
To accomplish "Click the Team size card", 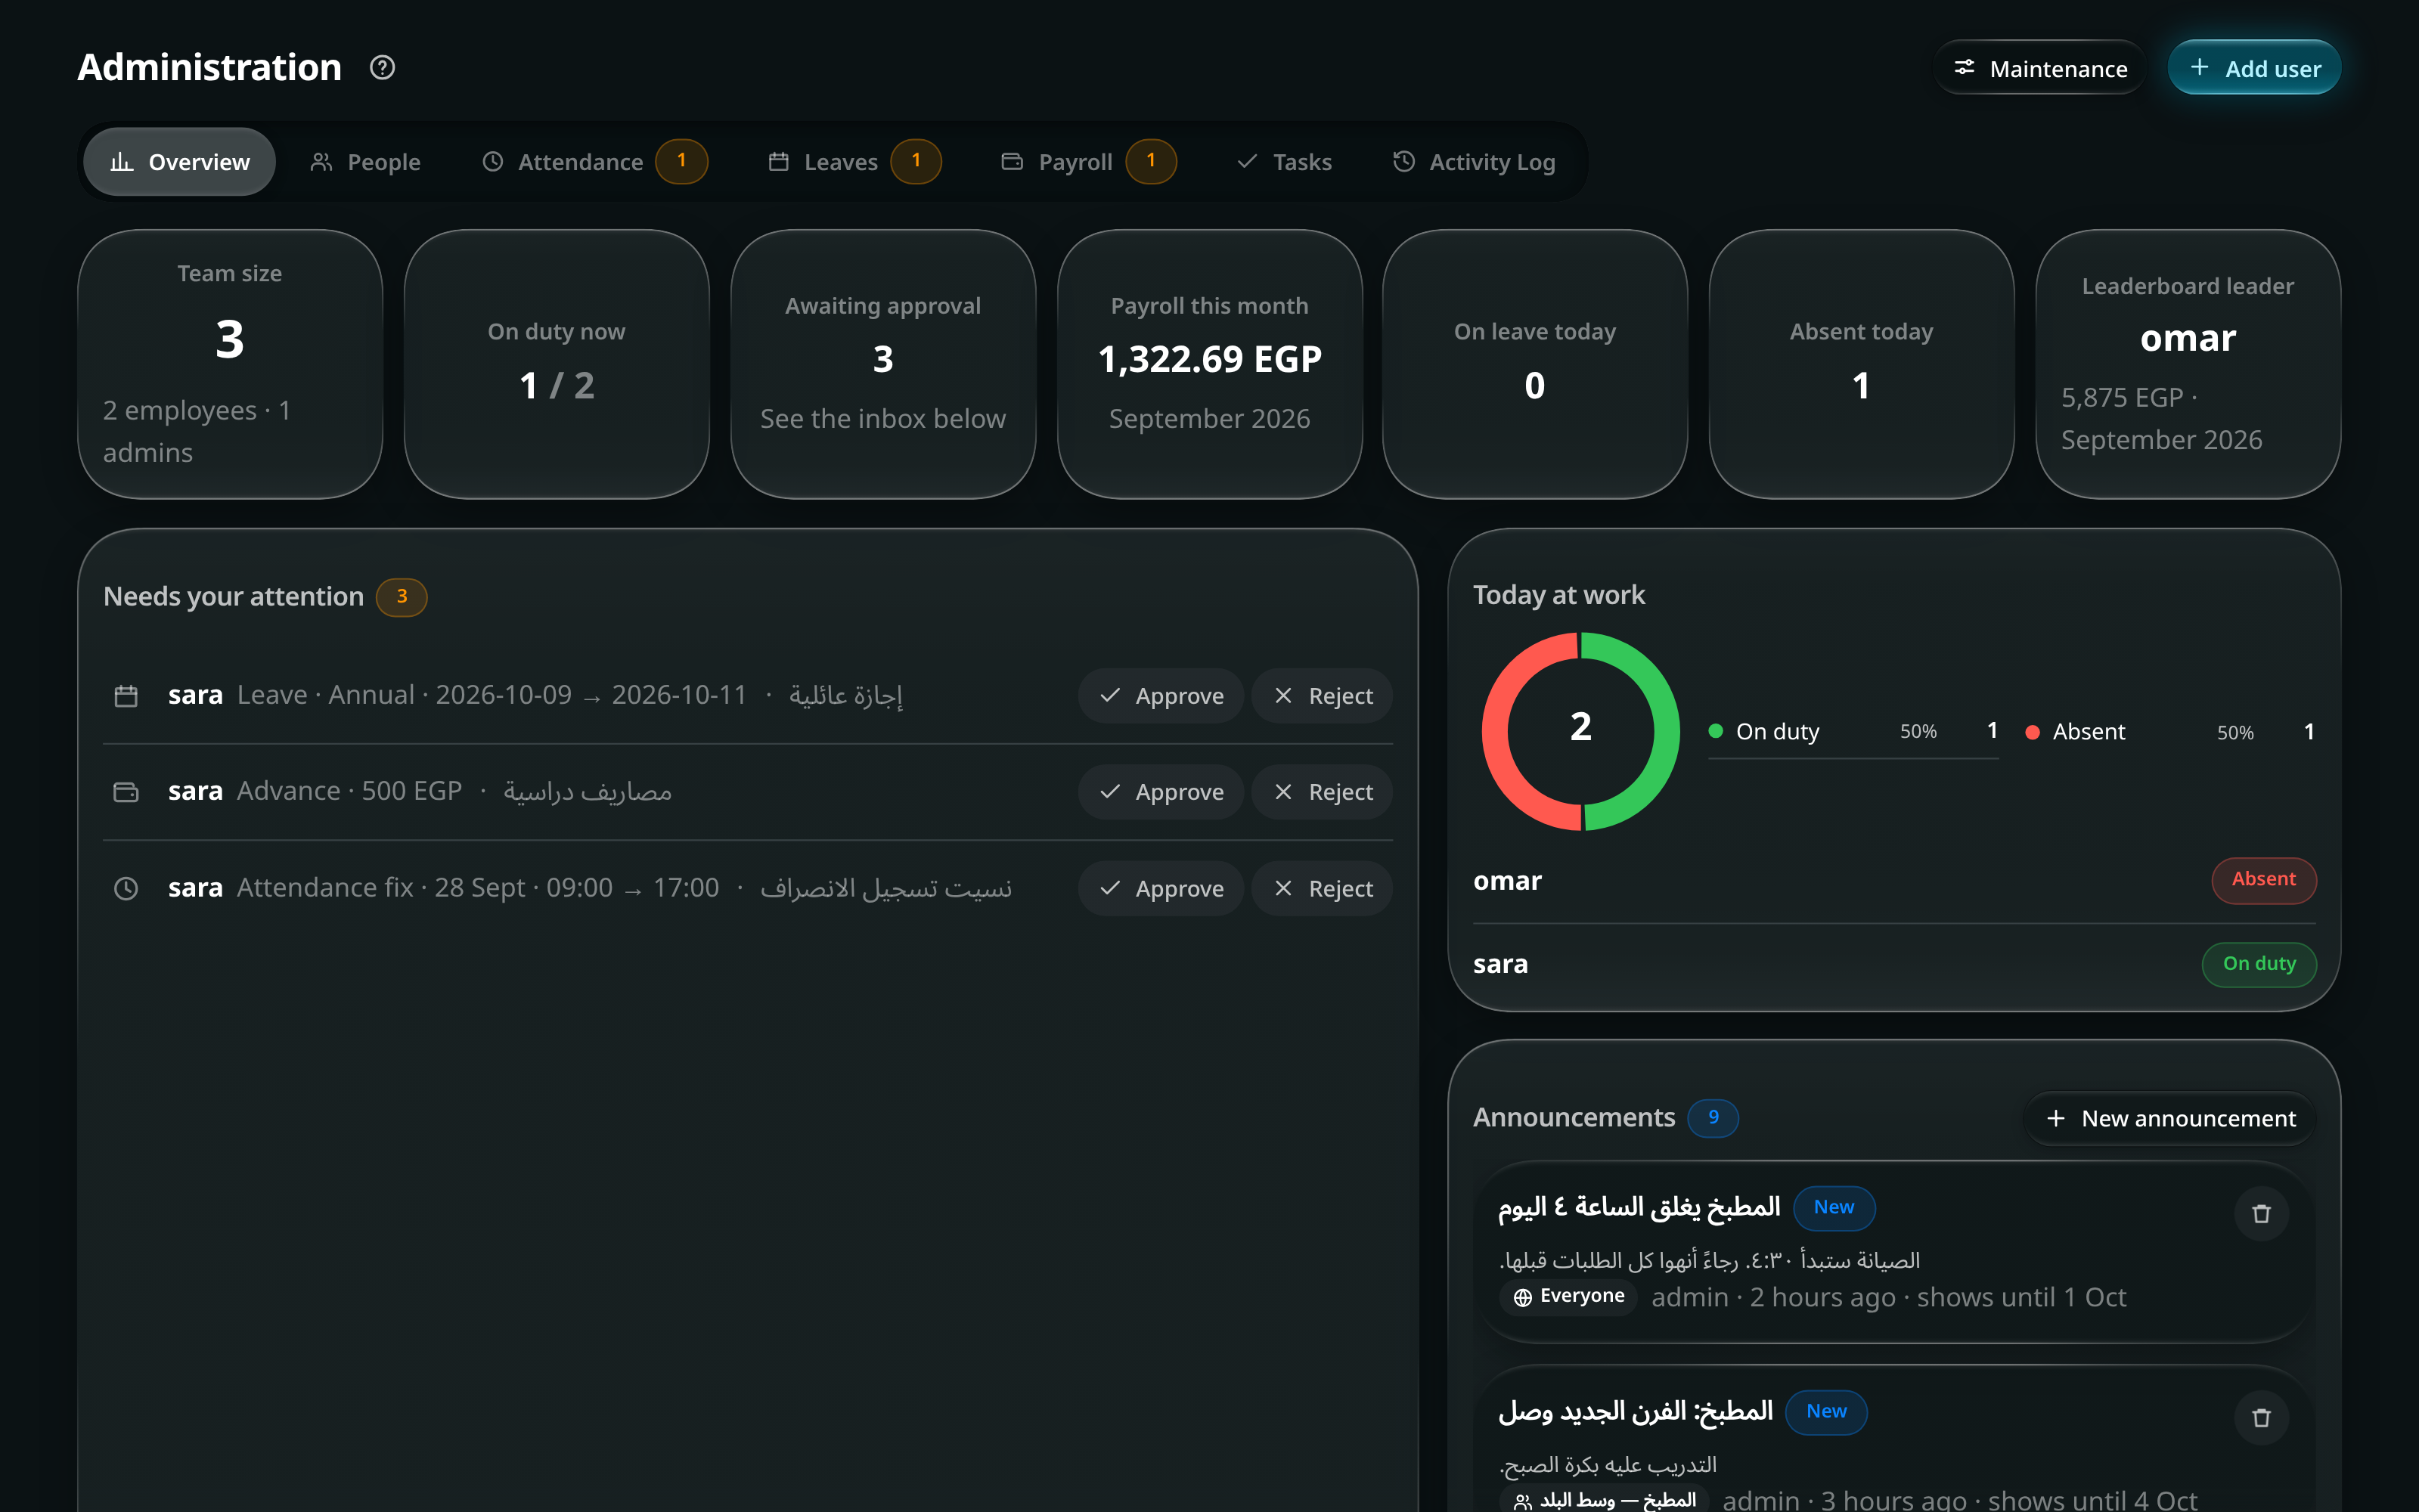I will (x=230, y=364).
